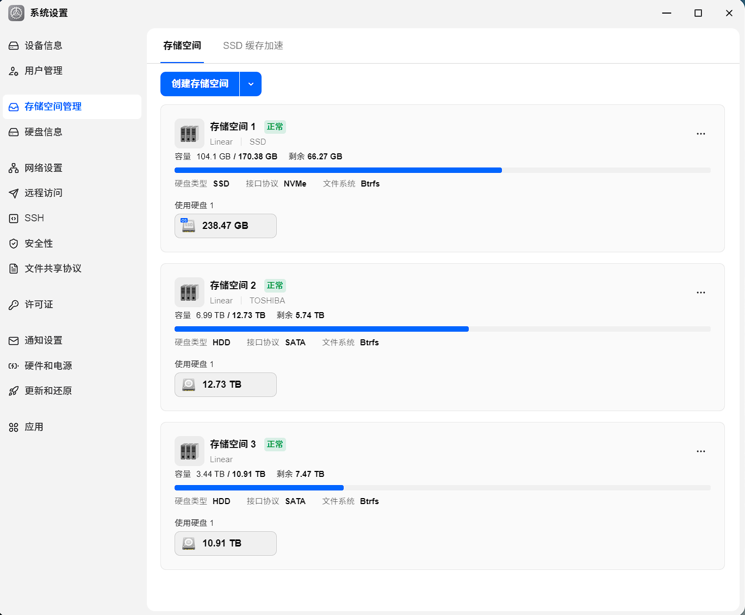Click the 存储空间 2 capacity usage bar
The image size is (745, 615).
click(443, 329)
